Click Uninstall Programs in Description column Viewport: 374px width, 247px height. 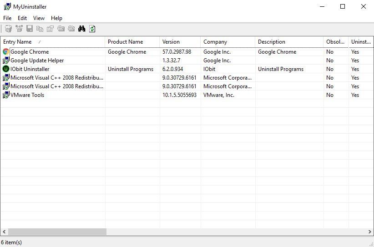(281, 69)
